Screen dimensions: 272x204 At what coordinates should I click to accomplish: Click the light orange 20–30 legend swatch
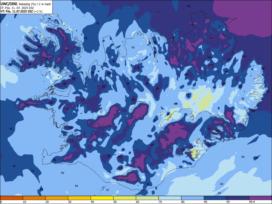point(57,198)
